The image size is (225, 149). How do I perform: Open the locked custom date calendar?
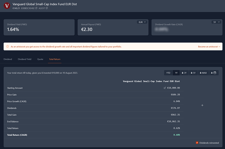click(214, 73)
